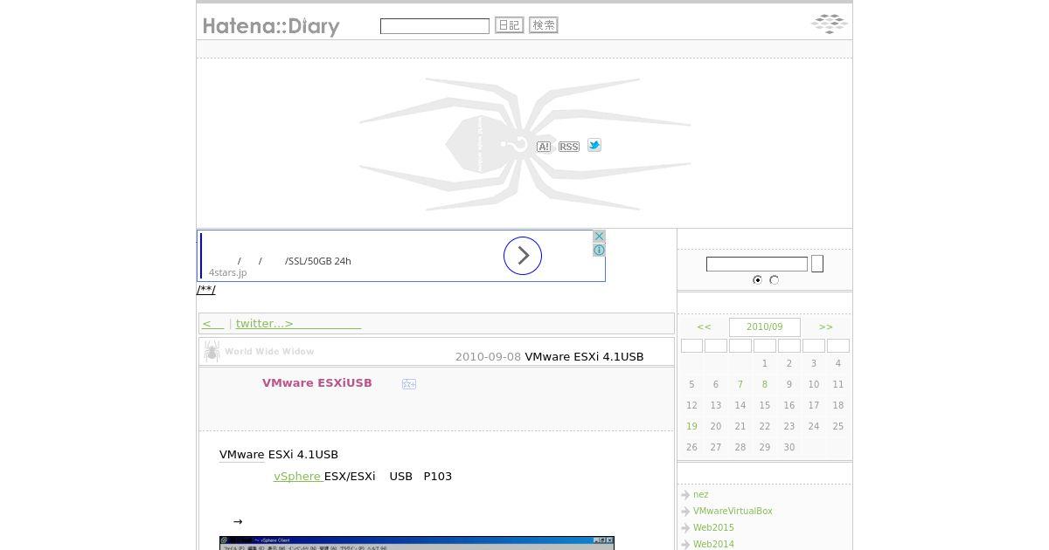1049x550 pixels.
Task: Focus the sidebar search input field
Action: [757, 264]
